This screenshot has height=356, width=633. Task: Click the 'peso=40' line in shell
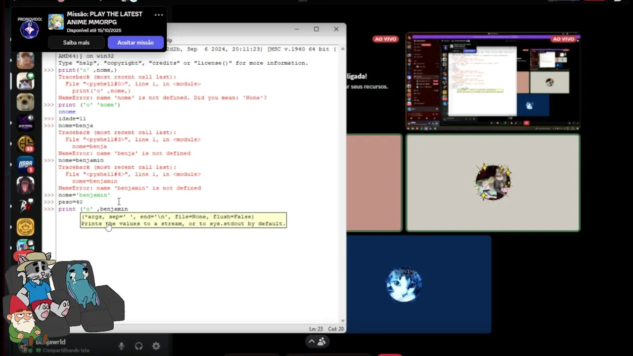click(x=70, y=202)
